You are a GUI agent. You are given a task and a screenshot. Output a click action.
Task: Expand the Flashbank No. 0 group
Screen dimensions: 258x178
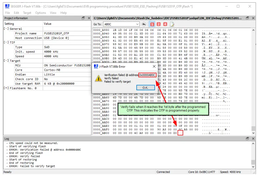point(6,88)
